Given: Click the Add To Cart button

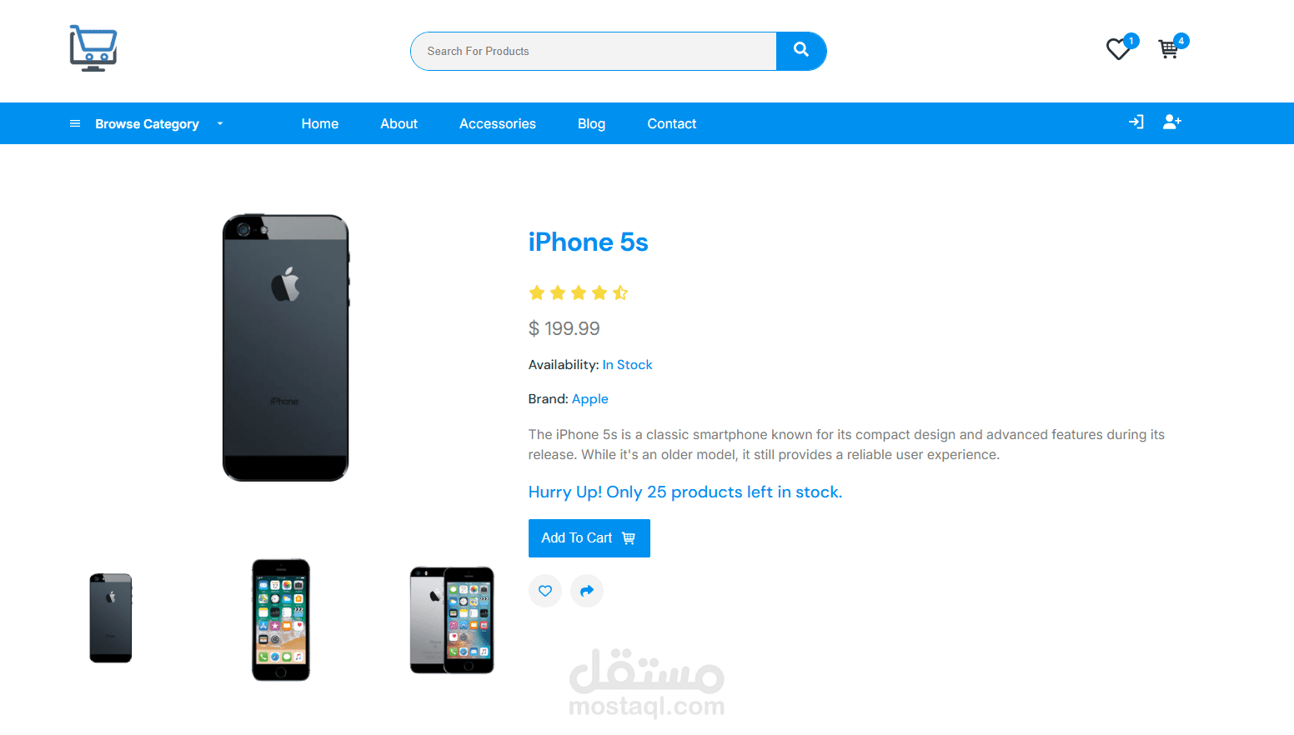Looking at the screenshot, I should (x=589, y=538).
